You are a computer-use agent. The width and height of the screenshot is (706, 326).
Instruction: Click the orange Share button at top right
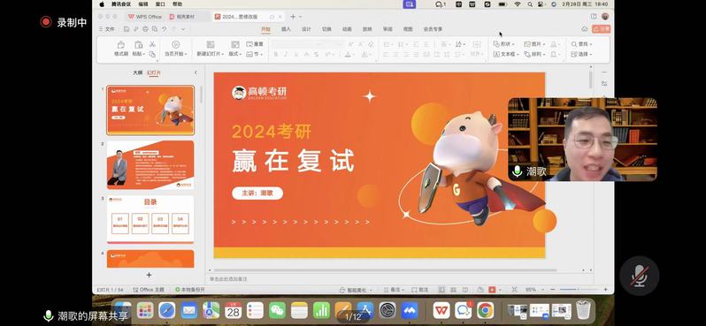click(x=601, y=29)
